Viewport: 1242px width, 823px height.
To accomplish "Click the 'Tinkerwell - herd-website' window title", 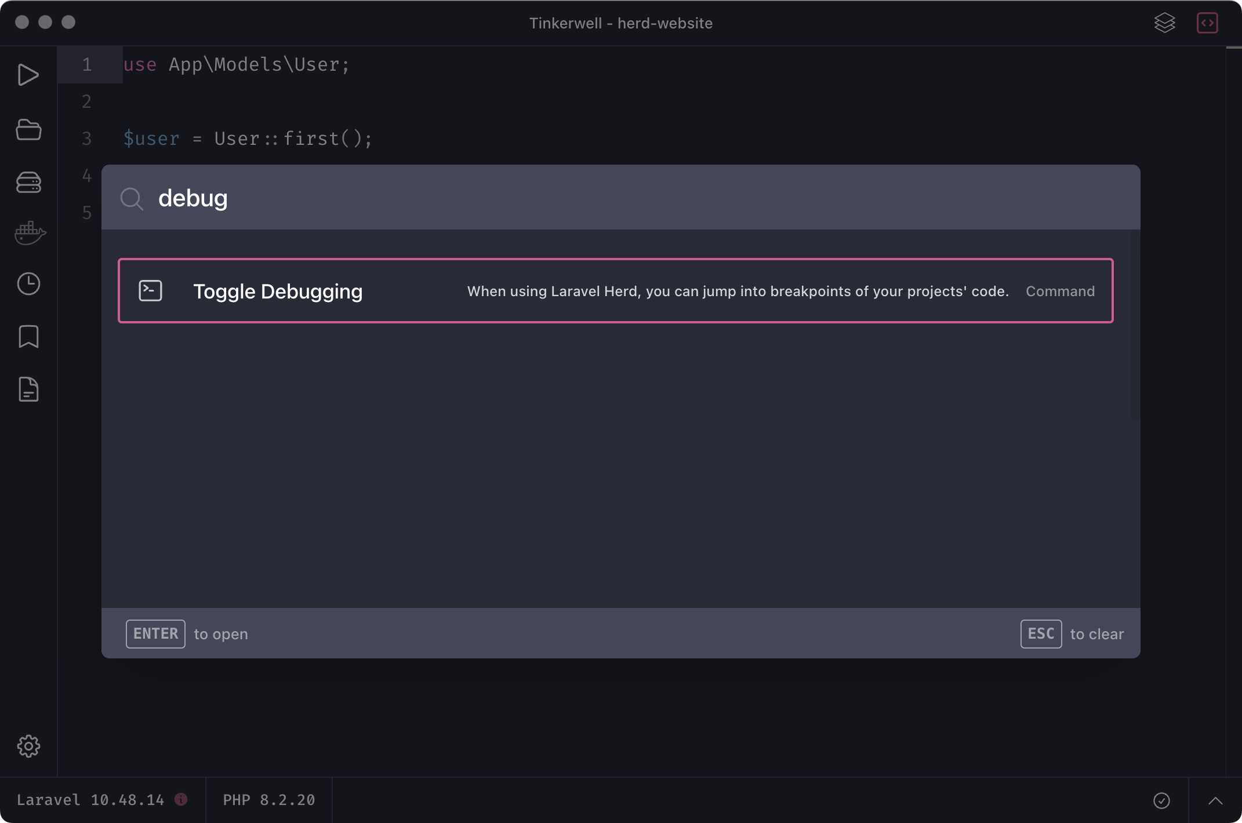I will [620, 23].
